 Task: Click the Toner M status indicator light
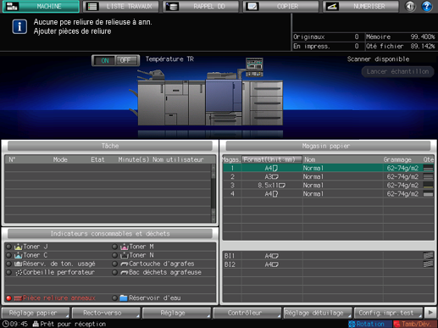pyautogui.click(x=114, y=247)
